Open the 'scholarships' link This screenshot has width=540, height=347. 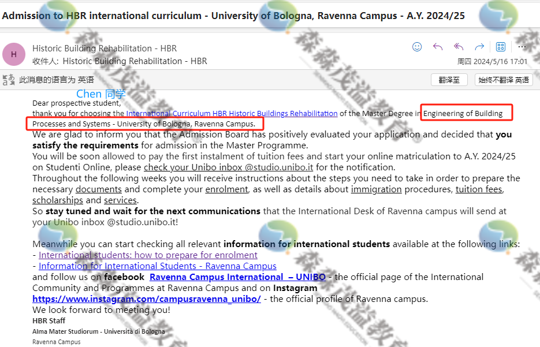click(58, 200)
